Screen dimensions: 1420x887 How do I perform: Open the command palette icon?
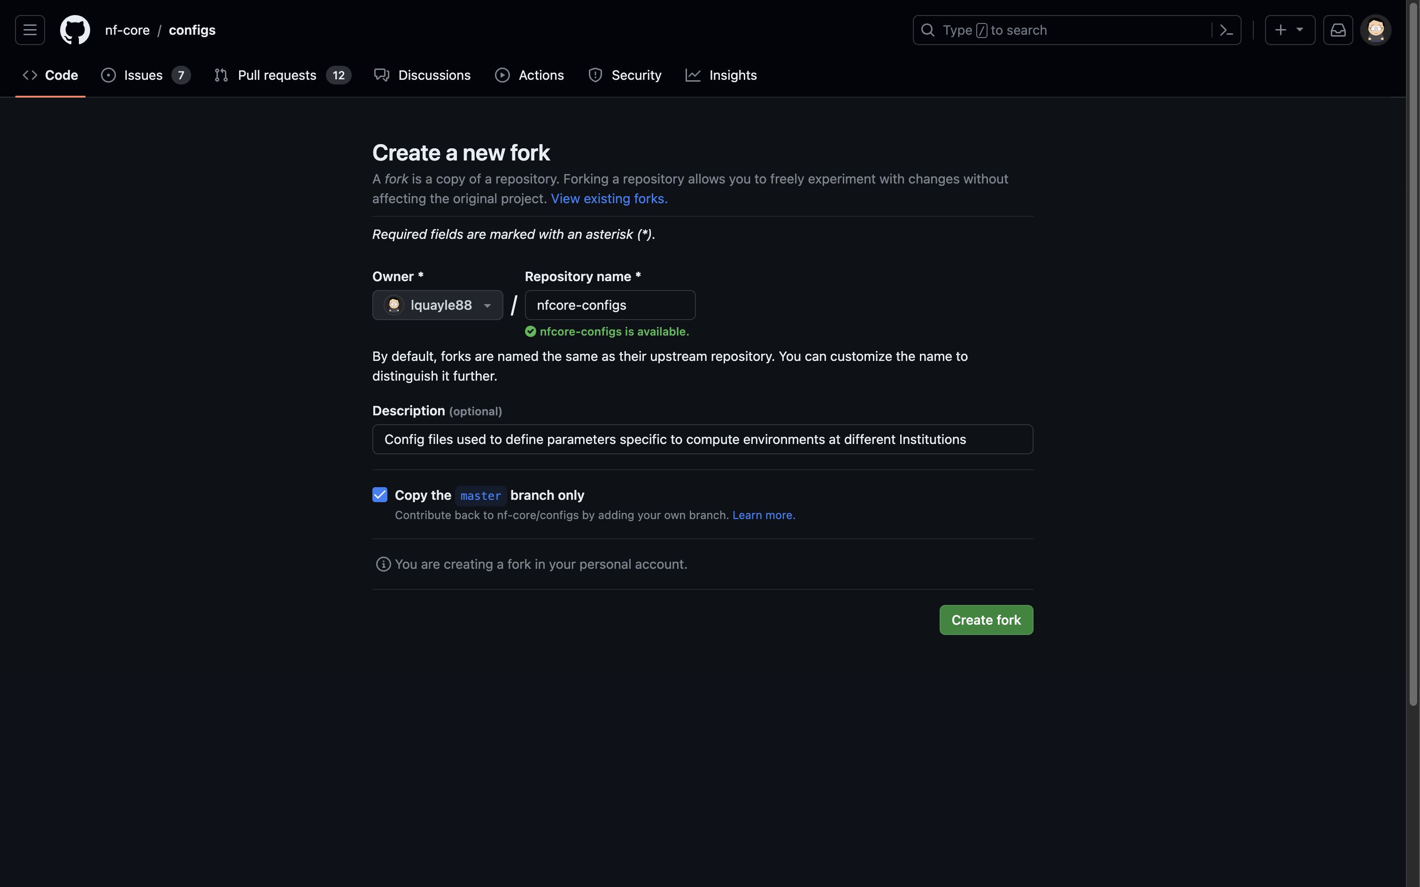(x=1227, y=30)
